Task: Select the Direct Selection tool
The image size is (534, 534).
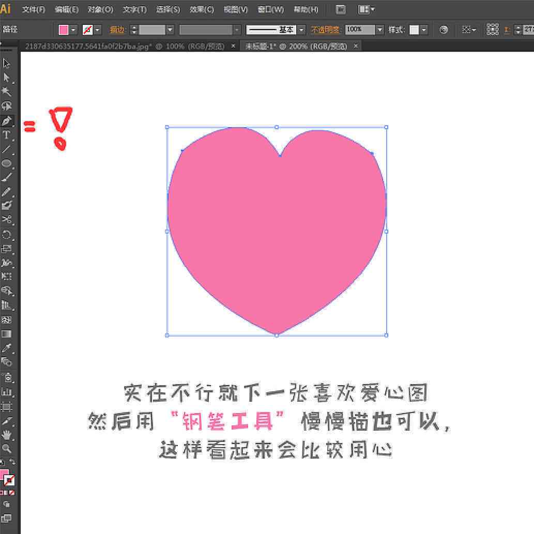Action: (7, 78)
